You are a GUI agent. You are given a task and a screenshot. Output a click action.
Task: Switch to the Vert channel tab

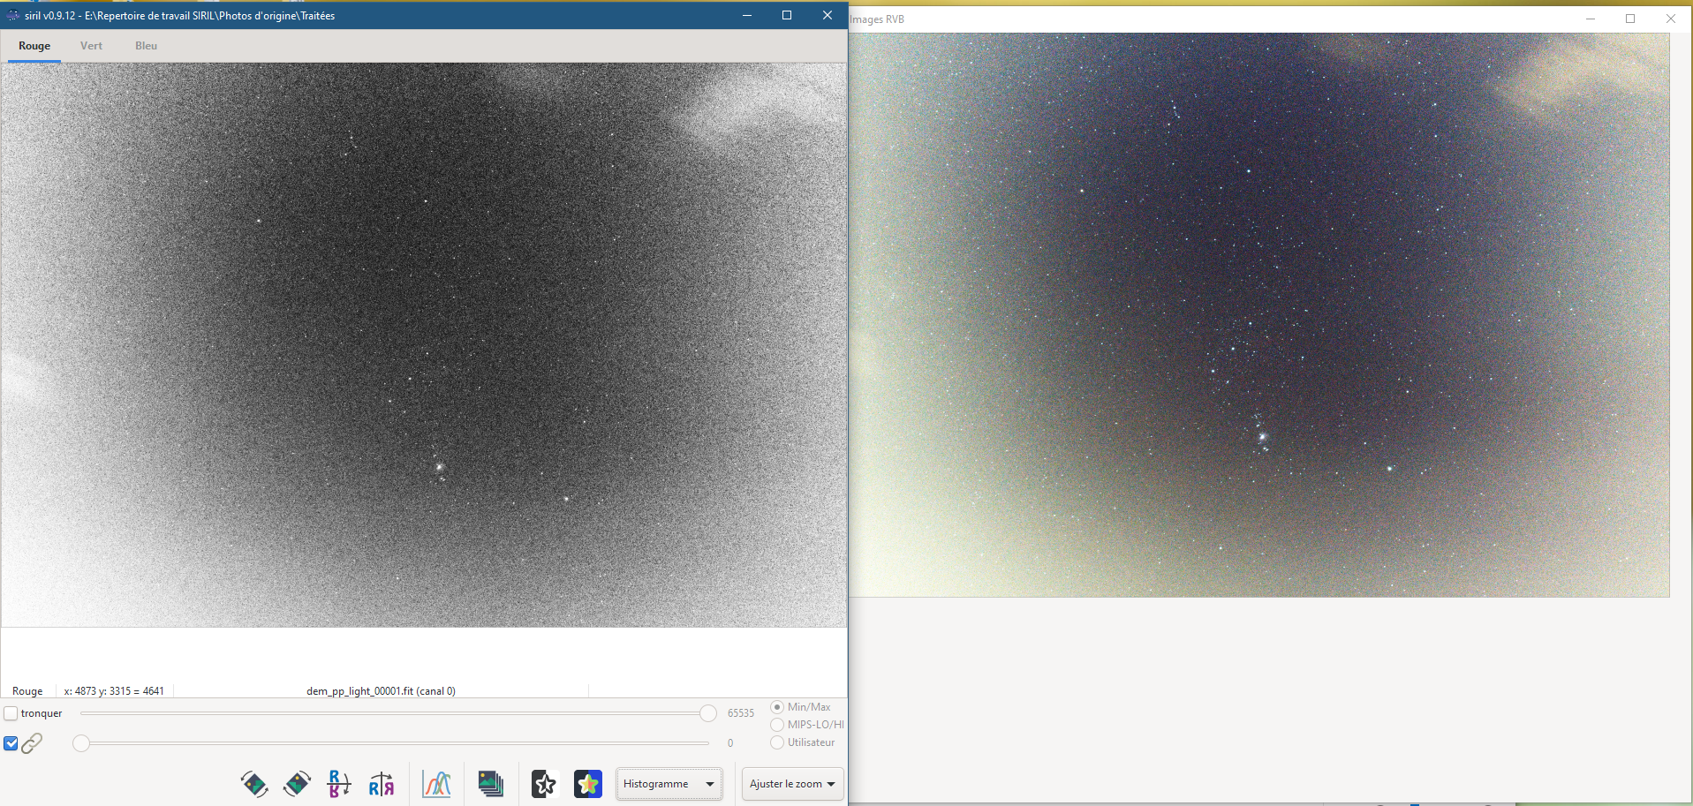[91, 46]
